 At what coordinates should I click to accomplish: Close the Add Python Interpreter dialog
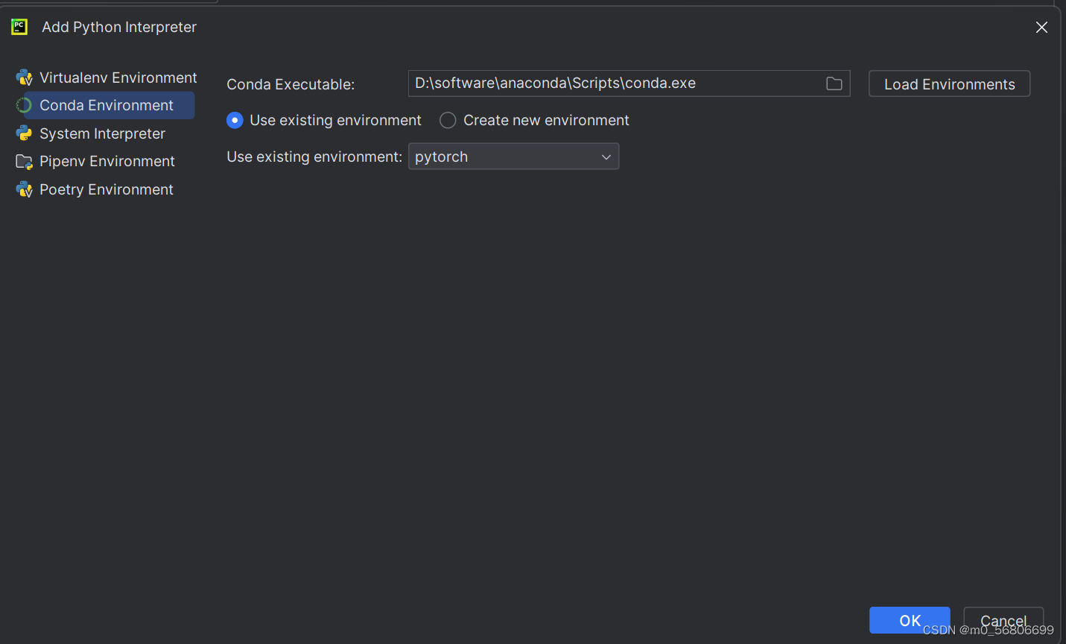coord(1041,28)
